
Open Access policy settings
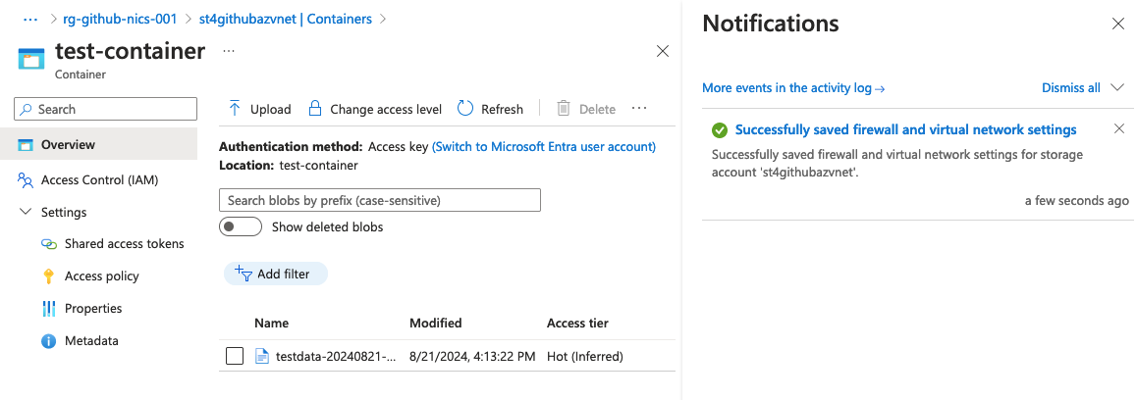(x=101, y=276)
